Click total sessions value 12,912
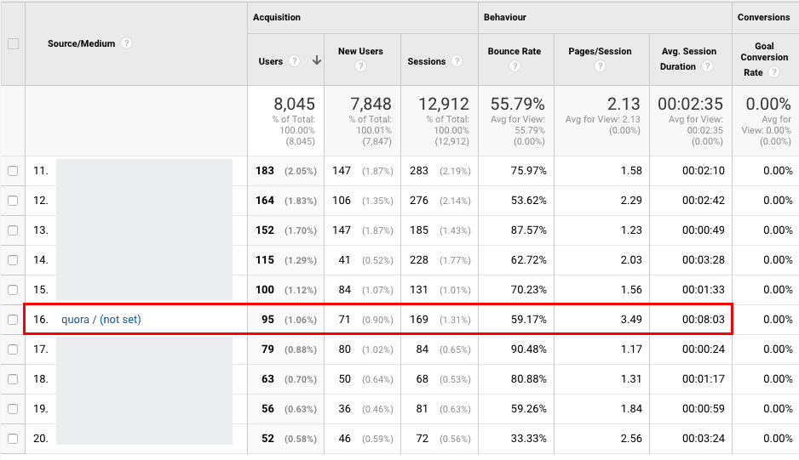This screenshot has height=460, width=799. [x=443, y=104]
